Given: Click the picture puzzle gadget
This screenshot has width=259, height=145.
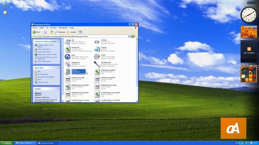Looking at the screenshot, I should click(x=249, y=74).
